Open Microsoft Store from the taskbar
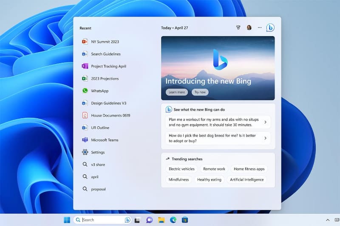 pos(185,220)
